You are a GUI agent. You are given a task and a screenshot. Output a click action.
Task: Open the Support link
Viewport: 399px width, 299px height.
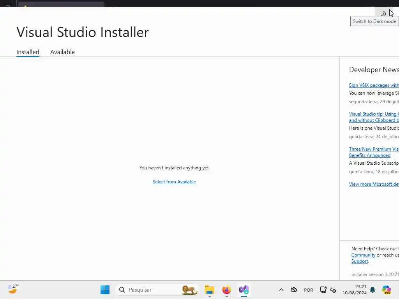[x=360, y=261]
